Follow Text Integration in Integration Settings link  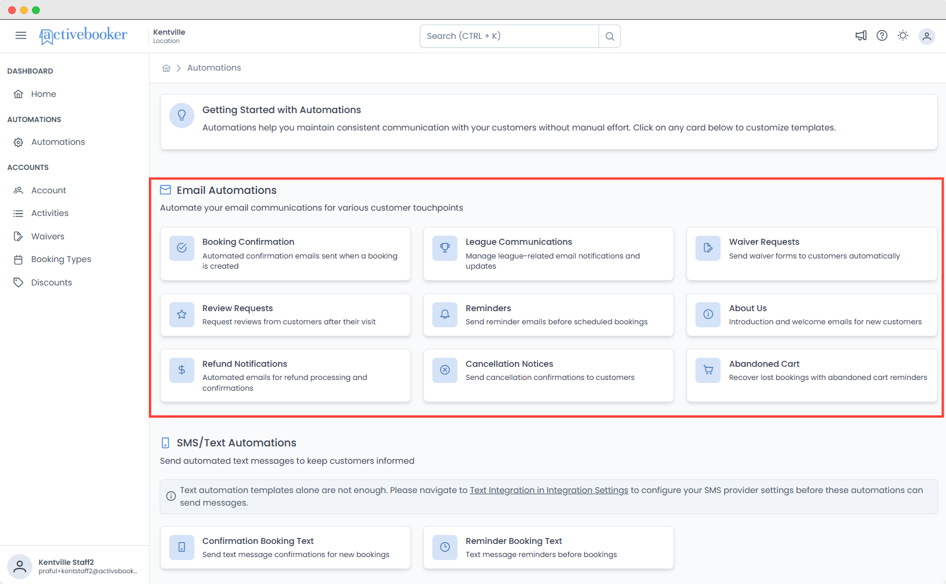[549, 490]
